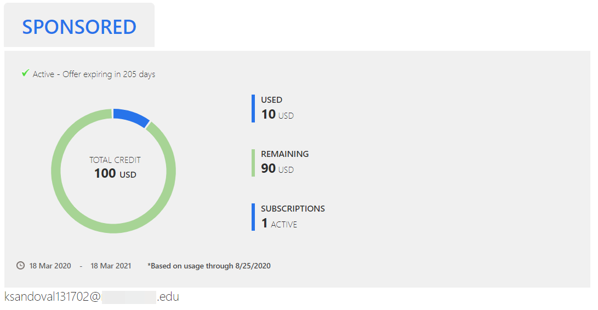Click the clock icon beside the dates
Image resolution: width=598 pixels, height=310 pixels.
pos(21,266)
